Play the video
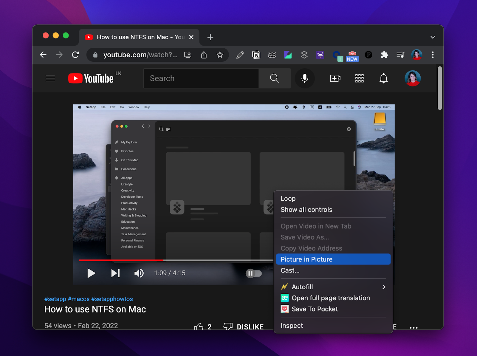477x356 pixels. click(91, 273)
